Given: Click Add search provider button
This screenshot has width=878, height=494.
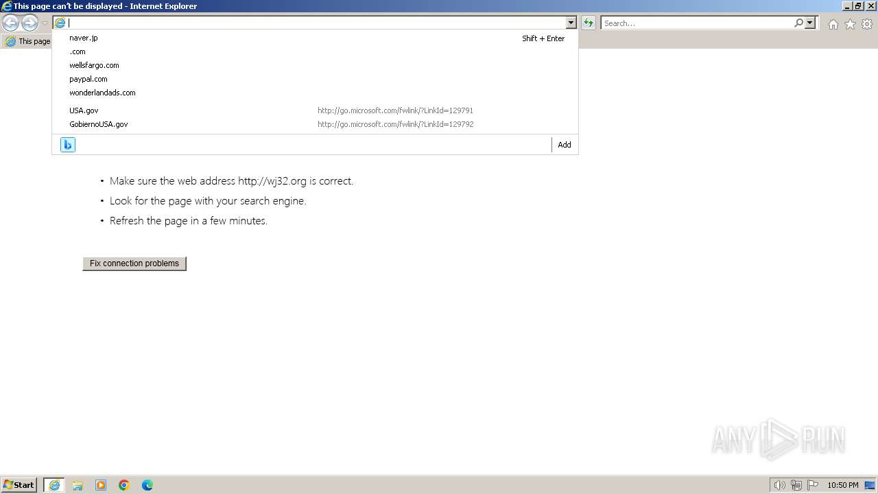Looking at the screenshot, I should [565, 145].
